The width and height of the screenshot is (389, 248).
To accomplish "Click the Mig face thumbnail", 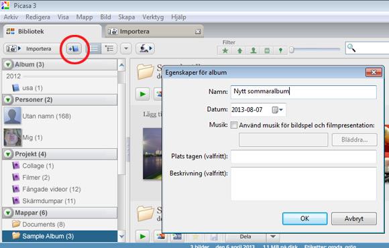I will point(12,137).
